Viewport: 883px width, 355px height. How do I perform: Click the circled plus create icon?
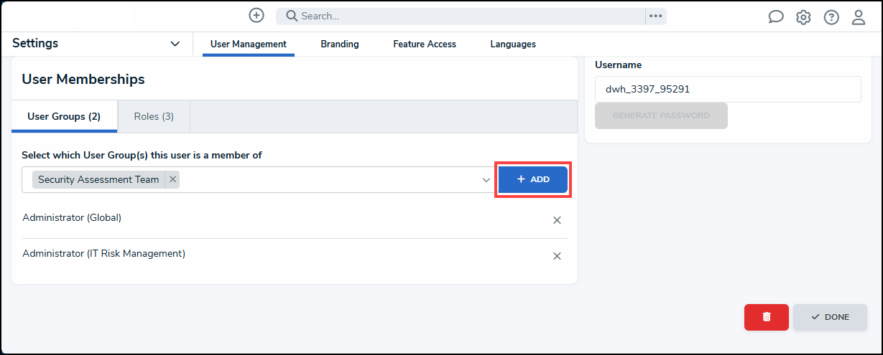[x=256, y=15]
